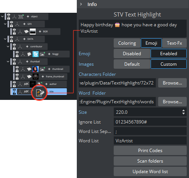This screenshot has height=178, width=189.
Task: Hide the Noggi container with its eye
Action: [17, 52]
